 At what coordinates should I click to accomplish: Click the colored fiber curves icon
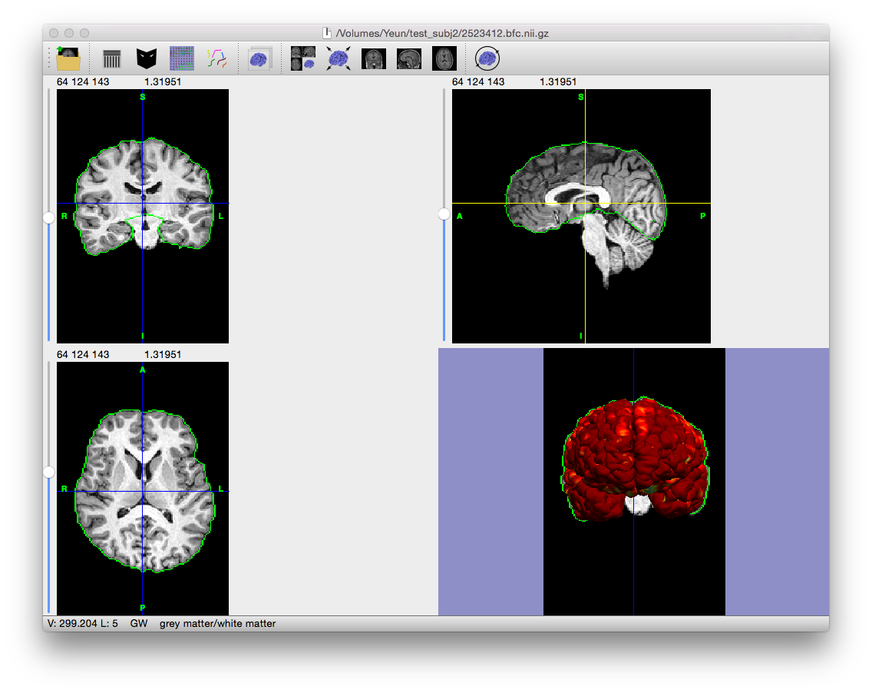tap(217, 58)
